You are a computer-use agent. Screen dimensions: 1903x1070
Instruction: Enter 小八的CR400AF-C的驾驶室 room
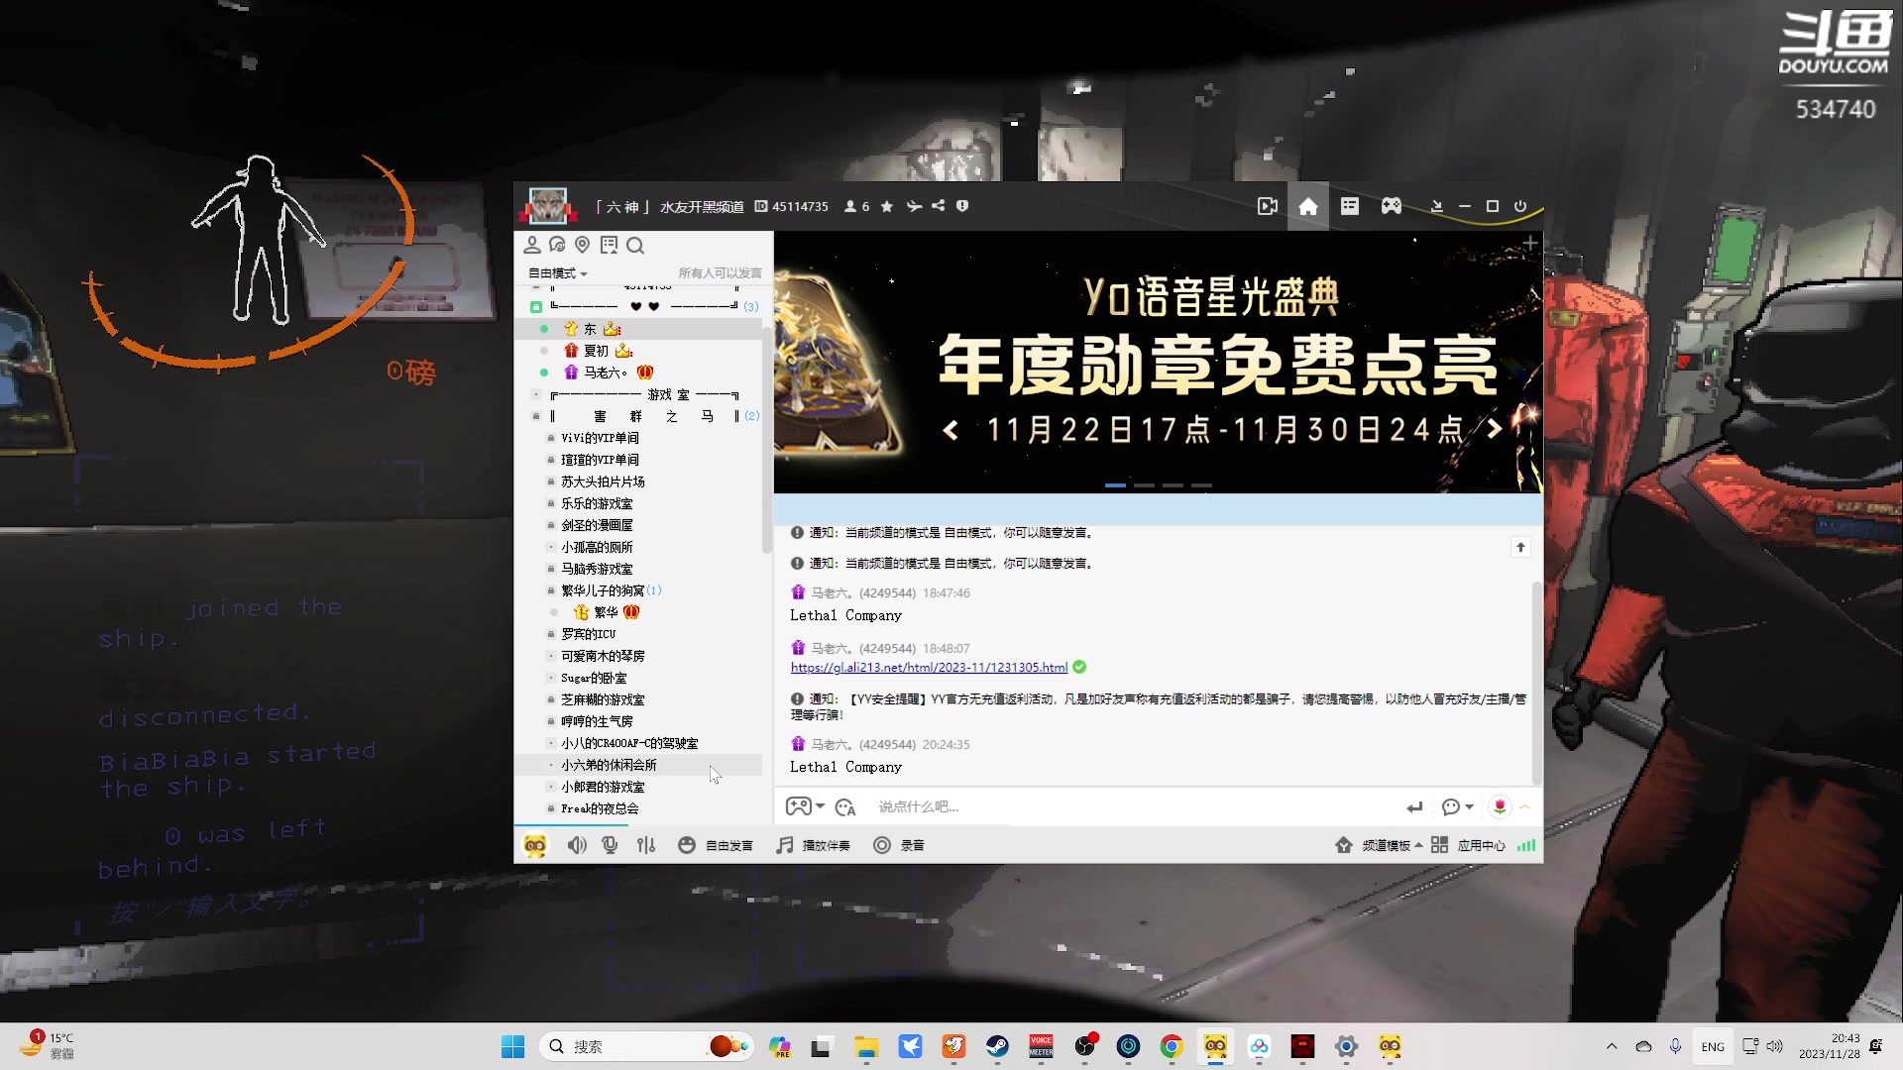[x=629, y=743]
